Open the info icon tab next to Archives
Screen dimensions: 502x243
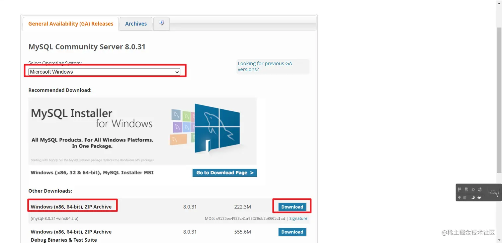tap(161, 24)
